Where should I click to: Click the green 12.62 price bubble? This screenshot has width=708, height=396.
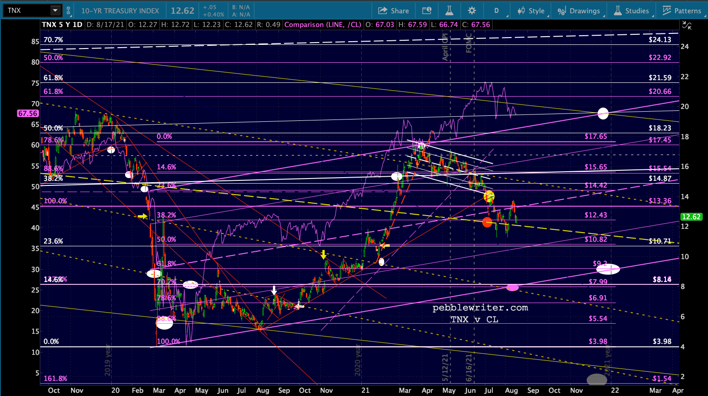(691, 217)
